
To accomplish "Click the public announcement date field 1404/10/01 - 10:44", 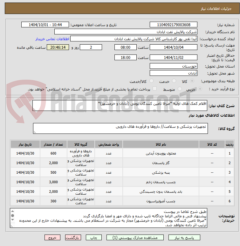I will (45, 25).
